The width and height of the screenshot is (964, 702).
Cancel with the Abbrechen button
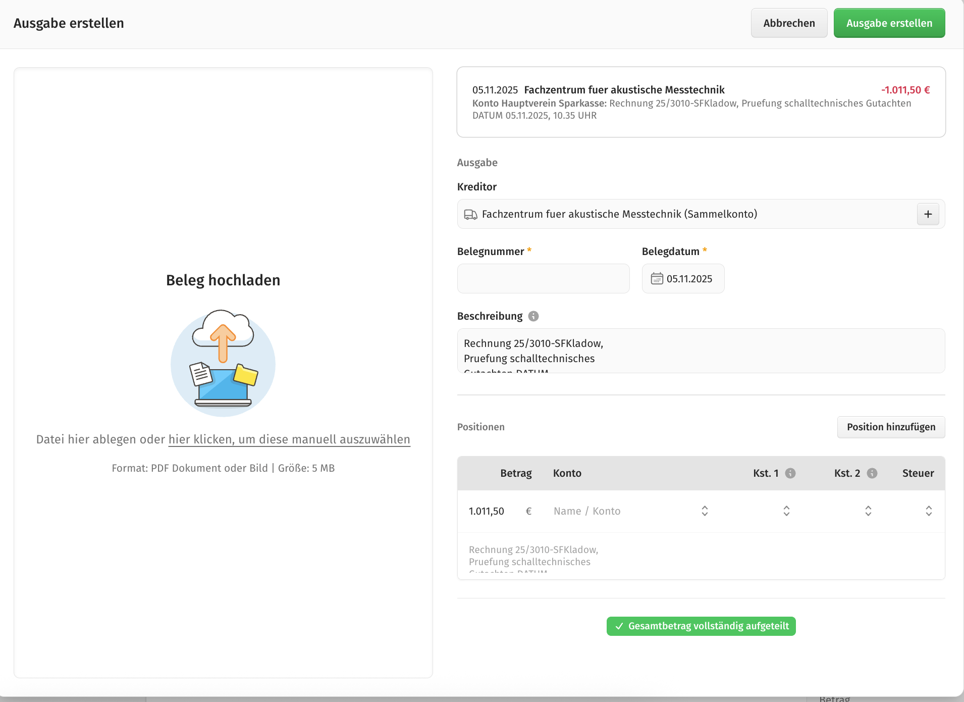tap(789, 23)
